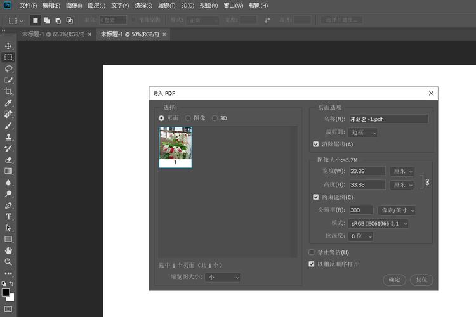Close the 未标题-1 @ 50% tab

pos(164,34)
